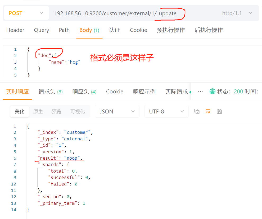This screenshot has width=262, height=219.
Task: Open the 实际请求 tab
Action: (177, 92)
